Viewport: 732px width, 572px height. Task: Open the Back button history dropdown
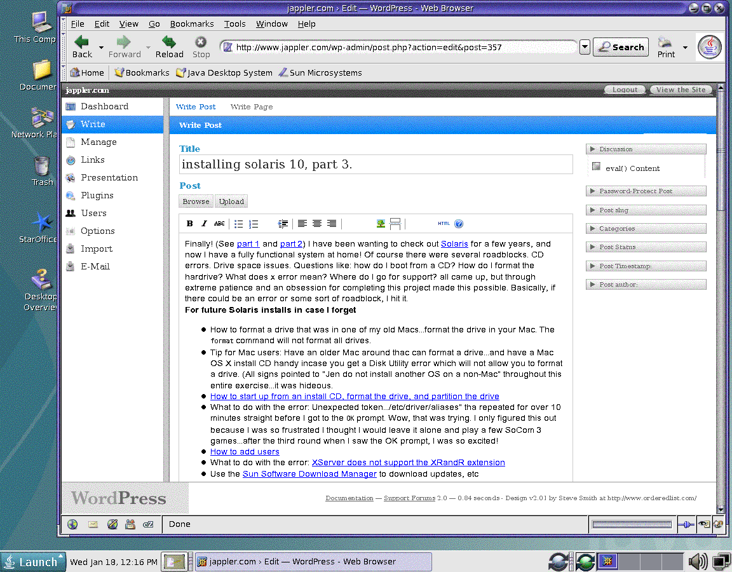point(101,48)
